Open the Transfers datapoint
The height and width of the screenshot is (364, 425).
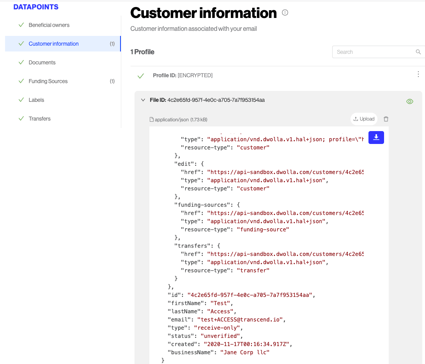tap(39, 119)
